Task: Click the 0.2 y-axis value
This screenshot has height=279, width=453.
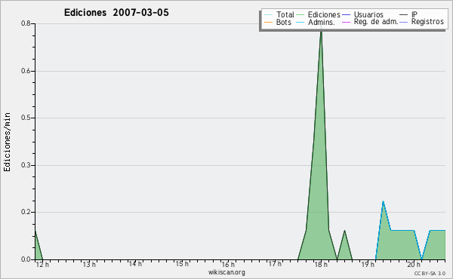Action: pos(26,212)
